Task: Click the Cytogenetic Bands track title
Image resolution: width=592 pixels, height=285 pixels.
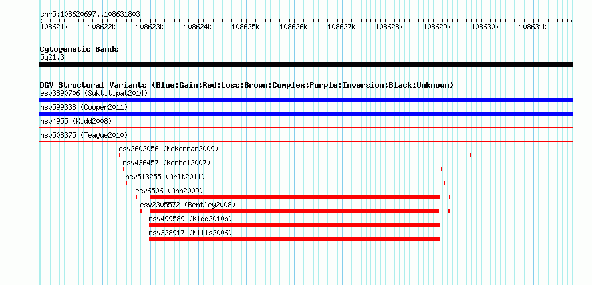Action: coord(79,49)
